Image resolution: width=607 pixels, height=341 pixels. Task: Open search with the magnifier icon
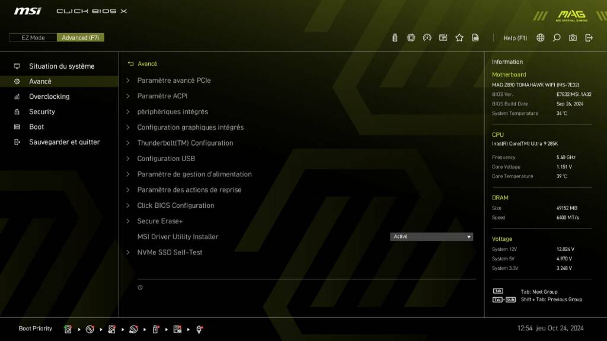click(557, 38)
